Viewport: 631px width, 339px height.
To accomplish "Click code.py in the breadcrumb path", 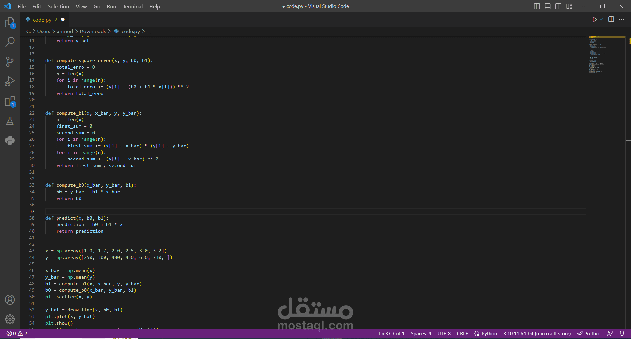I will 130,32.
